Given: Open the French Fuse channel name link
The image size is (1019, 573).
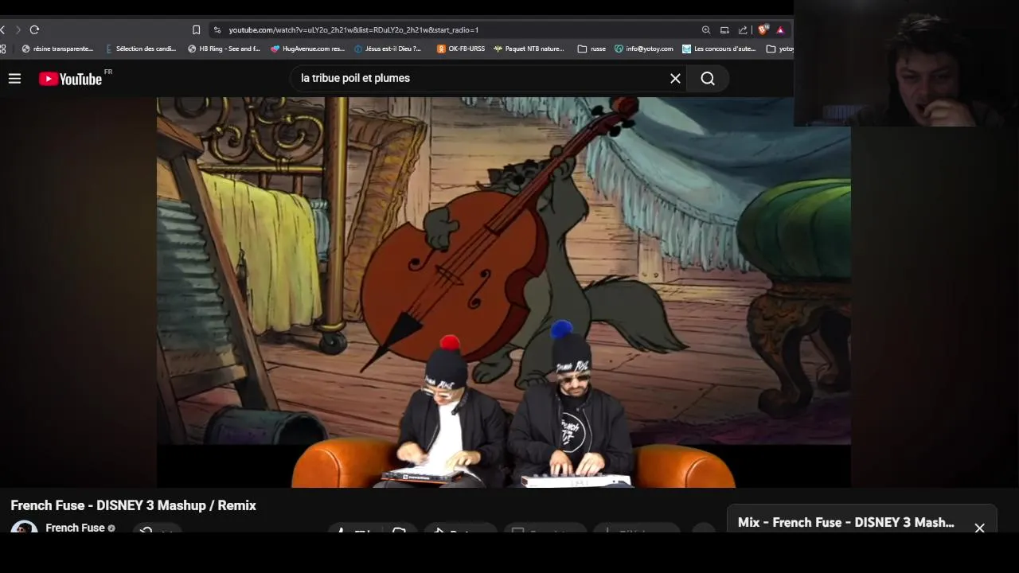Looking at the screenshot, I should (75, 528).
